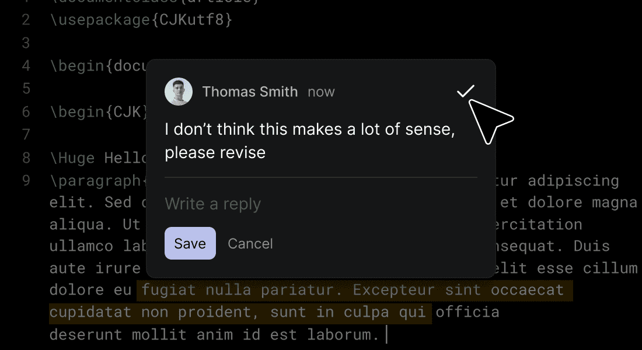Screen dimensions: 642x350
Task: Mark the comment as resolved with the checkmark
Action: click(x=466, y=91)
